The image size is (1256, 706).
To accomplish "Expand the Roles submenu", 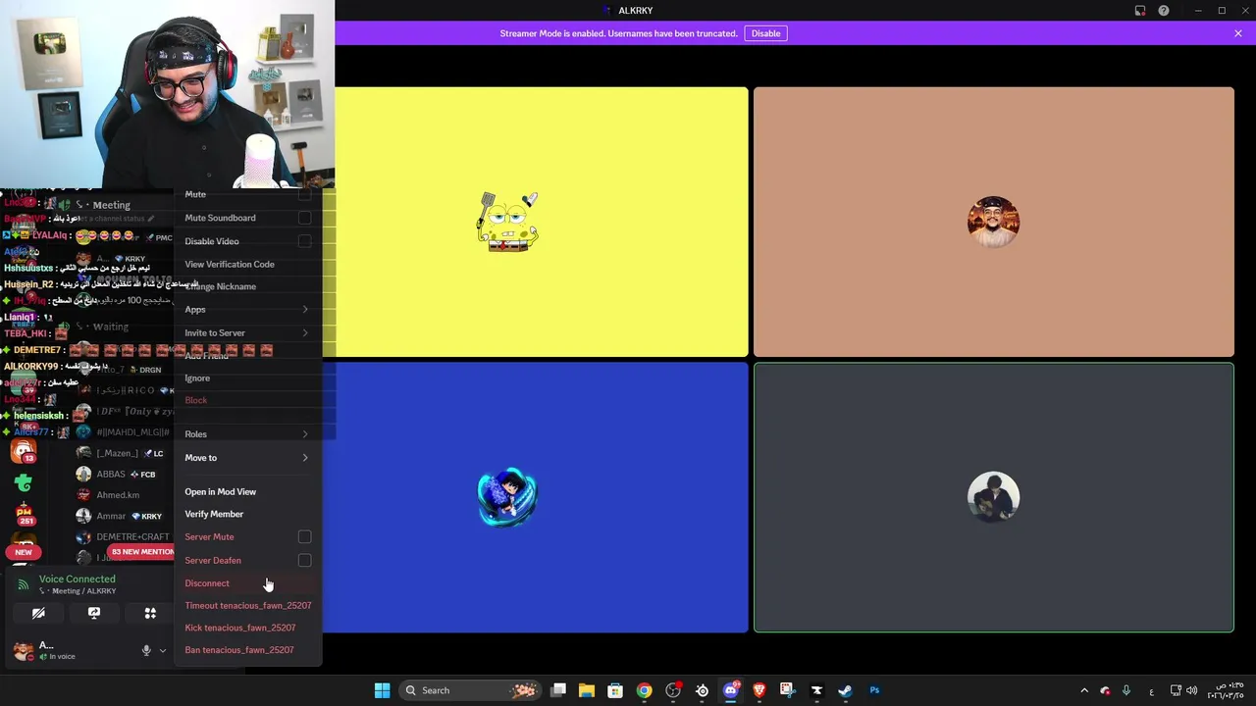I will pyautogui.click(x=248, y=434).
